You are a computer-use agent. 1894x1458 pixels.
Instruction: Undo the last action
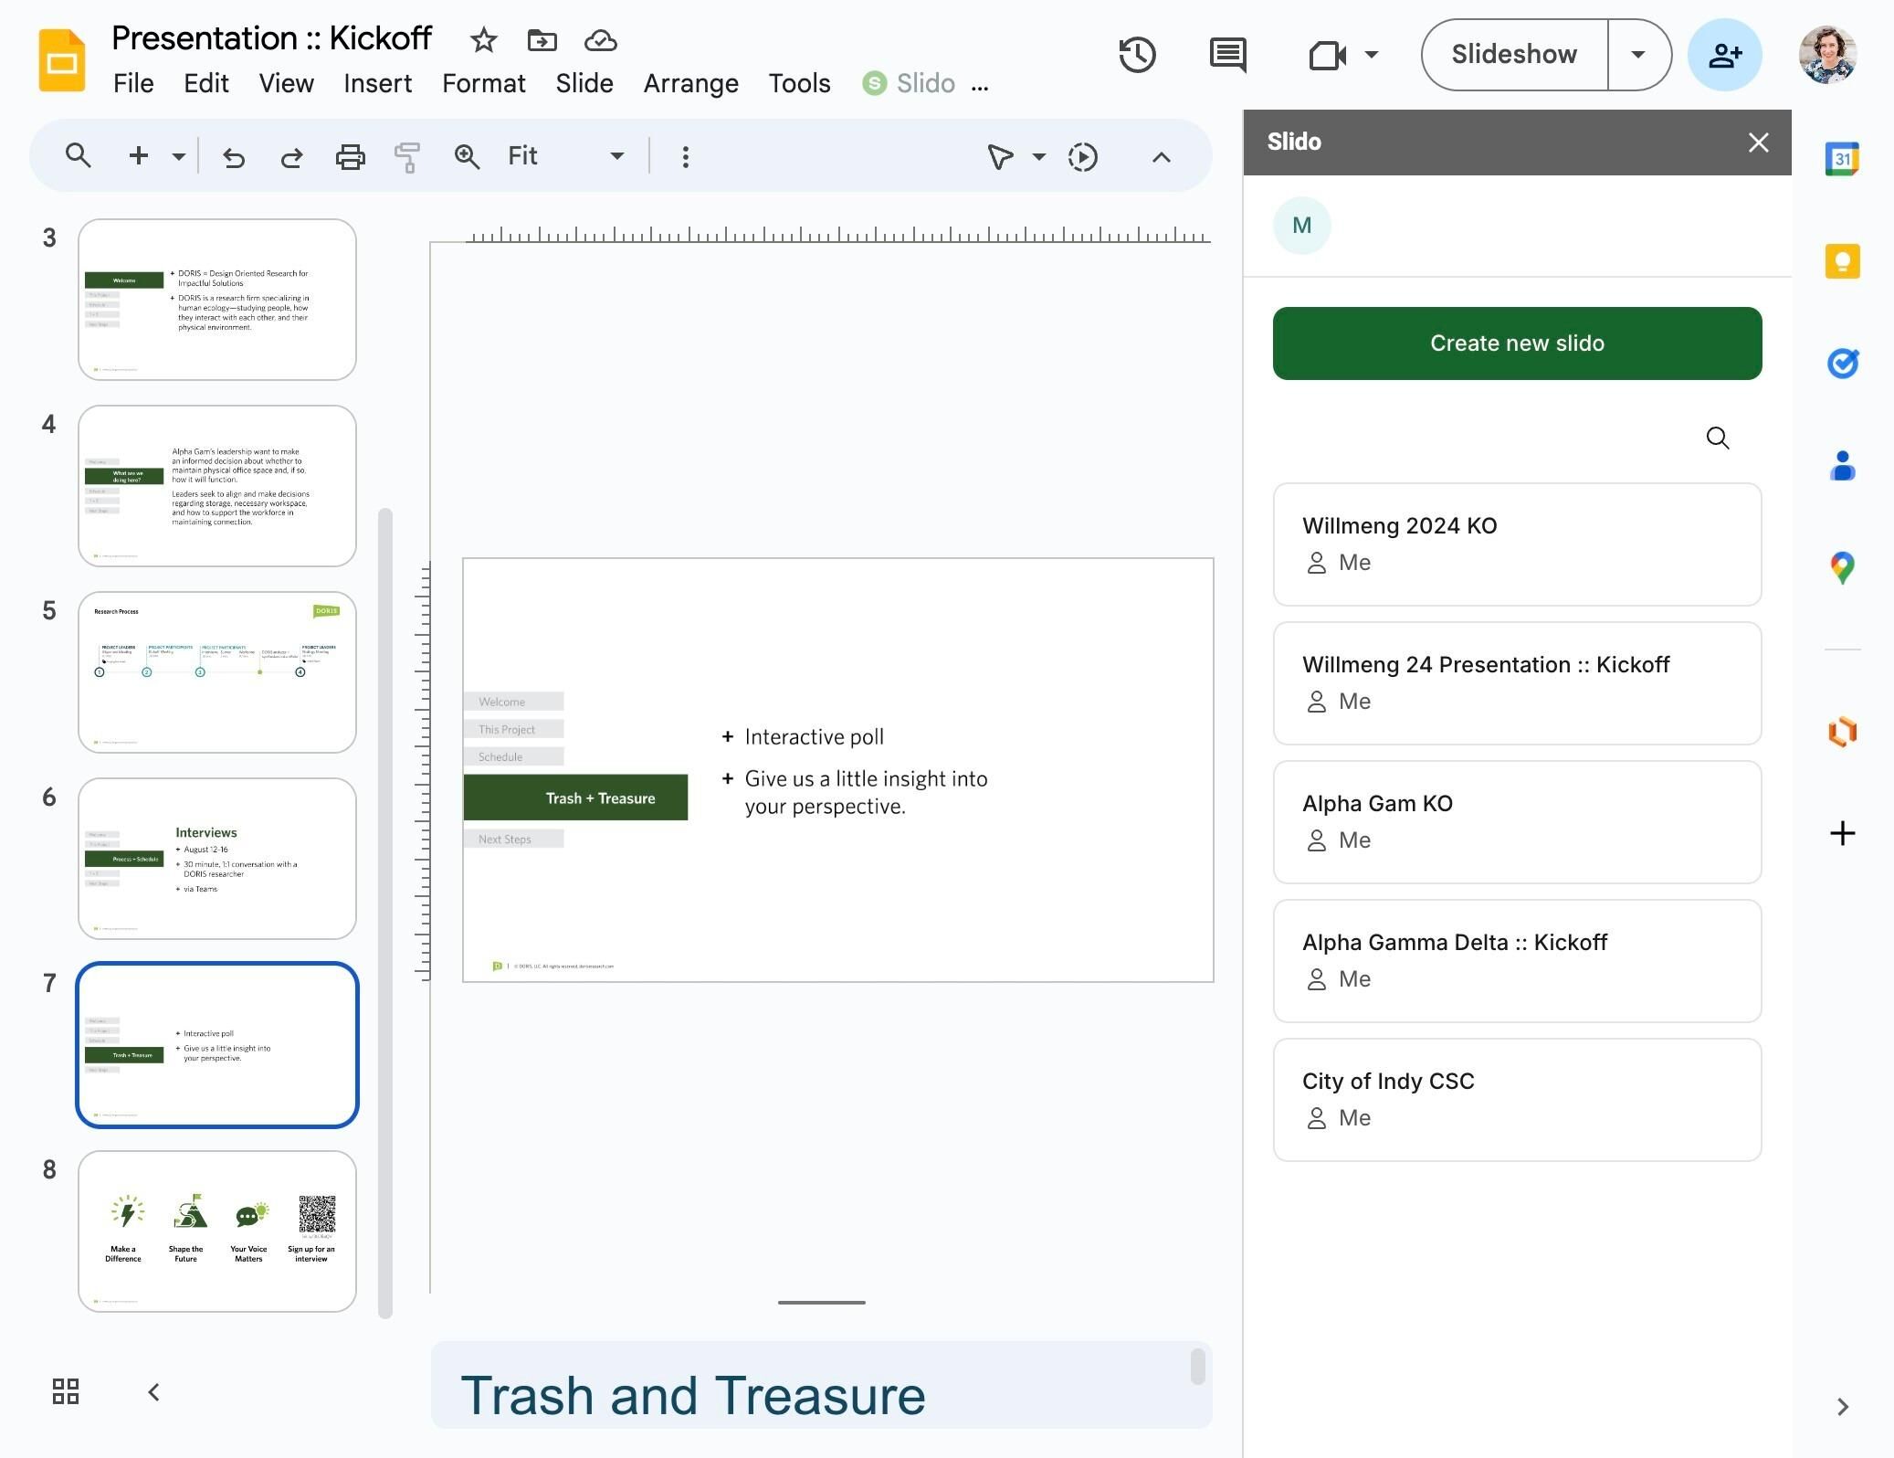[234, 157]
